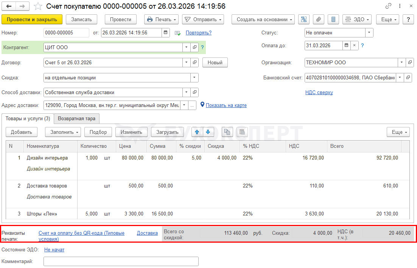Open the document structure icon in toolbar

tap(304, 20)
